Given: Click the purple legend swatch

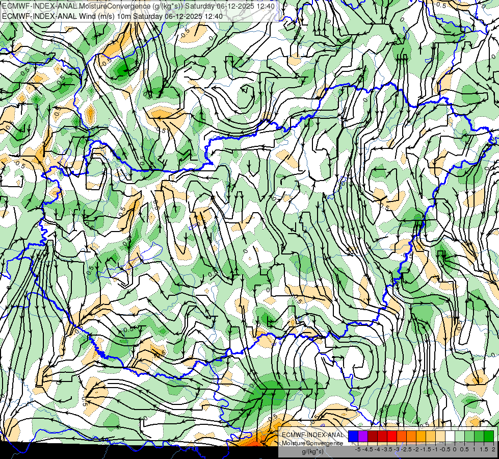Looking at the screenshot, I should pos(363,437).
